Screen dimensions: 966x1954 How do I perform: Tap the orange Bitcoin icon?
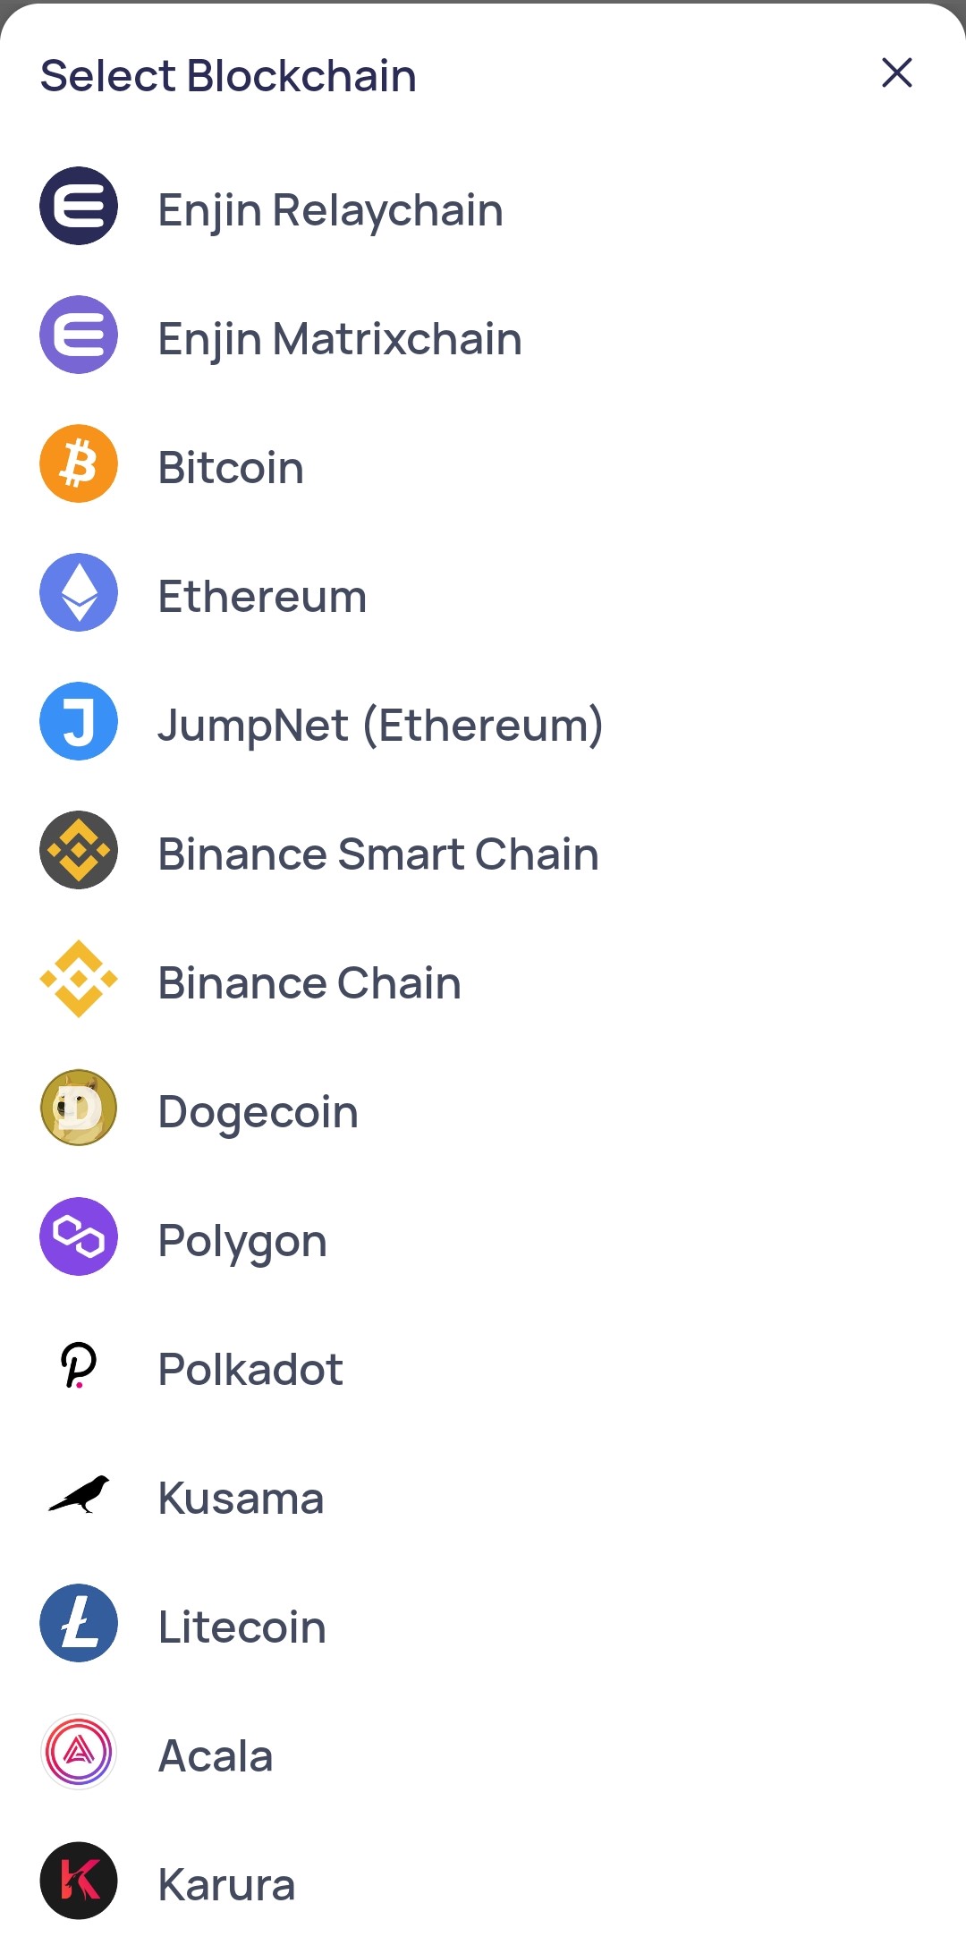(x=79, y=463)
